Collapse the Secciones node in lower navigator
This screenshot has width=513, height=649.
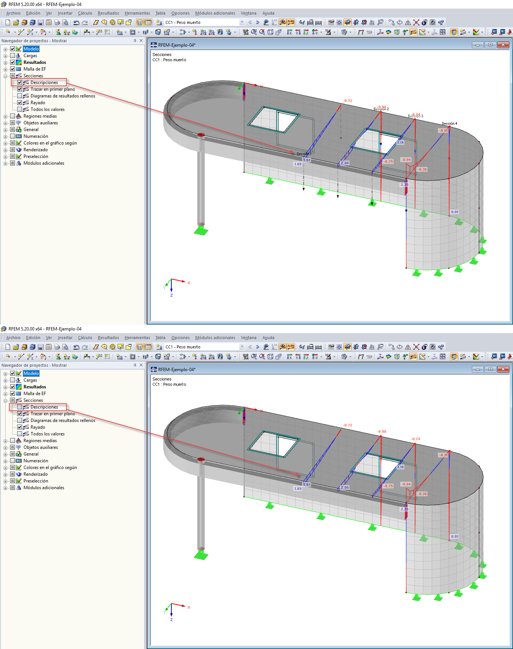coord(6,400)
